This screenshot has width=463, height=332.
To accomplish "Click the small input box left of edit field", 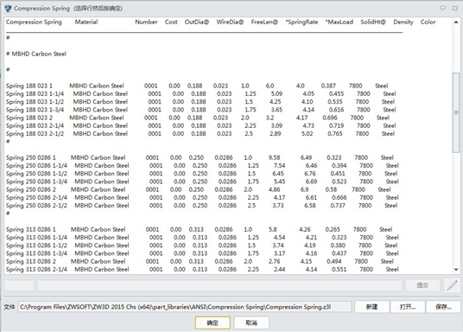I will pyautogui.click(x=19, y=285).
